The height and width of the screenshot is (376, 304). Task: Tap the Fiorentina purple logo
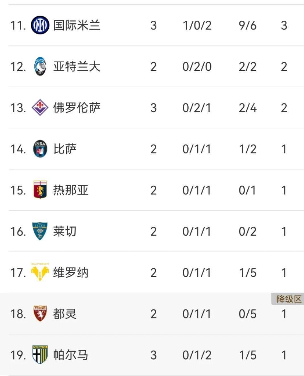(40, 108)
